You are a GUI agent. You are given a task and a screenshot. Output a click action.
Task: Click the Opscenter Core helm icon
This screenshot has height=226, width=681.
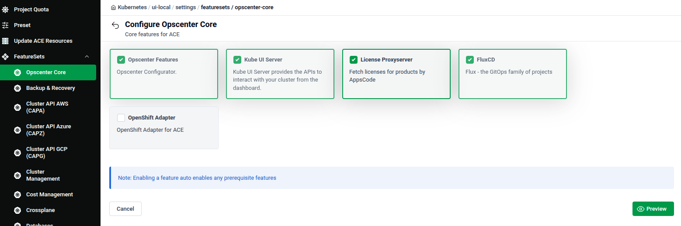(17, 72)
